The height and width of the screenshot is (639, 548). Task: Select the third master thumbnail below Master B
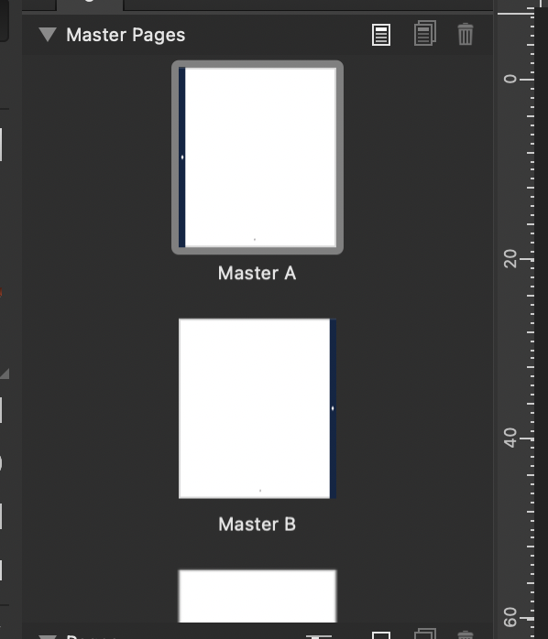coord(258,596)
